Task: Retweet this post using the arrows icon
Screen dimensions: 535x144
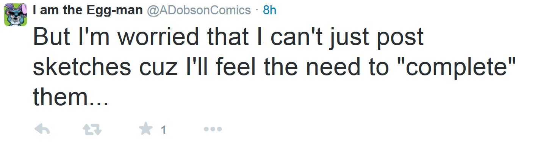Action: (x=93, y=130)
